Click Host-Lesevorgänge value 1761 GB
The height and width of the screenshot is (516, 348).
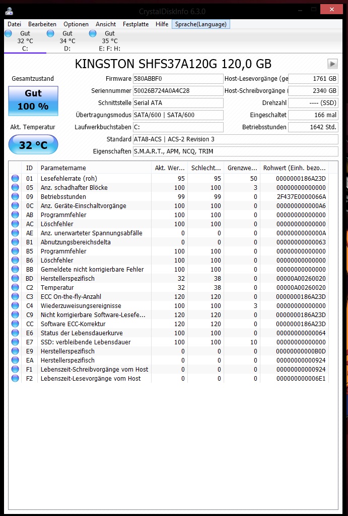click(x=313, y=79)
